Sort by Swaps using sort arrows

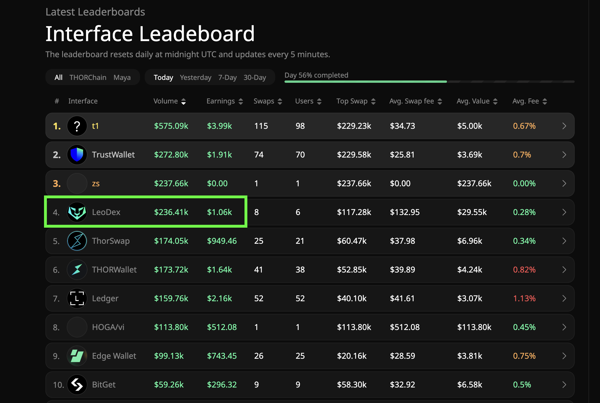coord(280,101)
